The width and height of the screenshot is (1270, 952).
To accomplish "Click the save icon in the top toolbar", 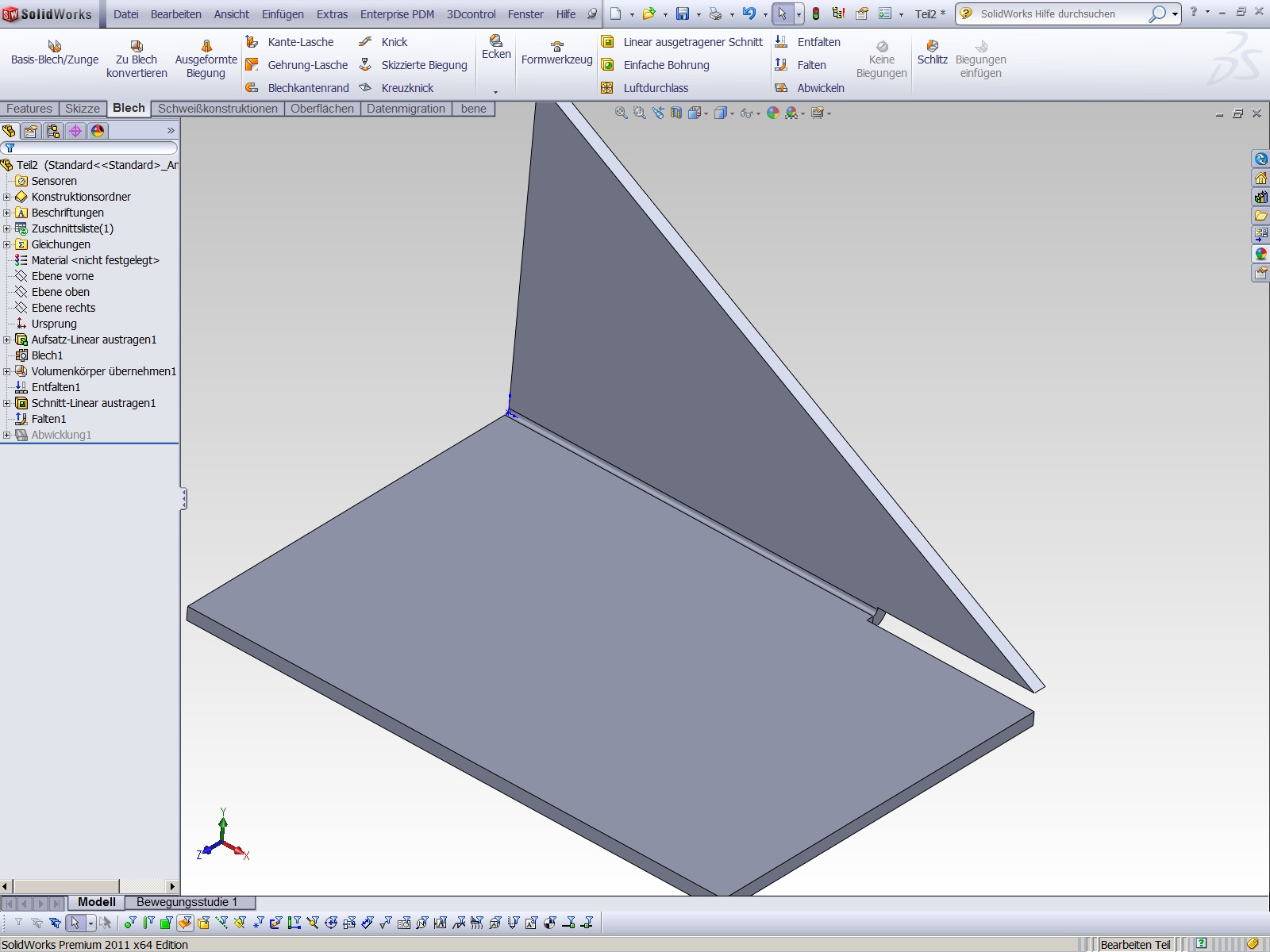I will (x=682, y=13).
